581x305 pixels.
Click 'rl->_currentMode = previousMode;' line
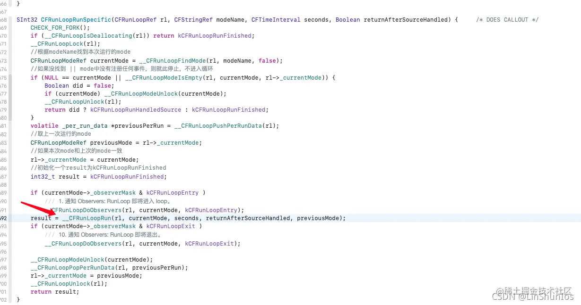86,276
